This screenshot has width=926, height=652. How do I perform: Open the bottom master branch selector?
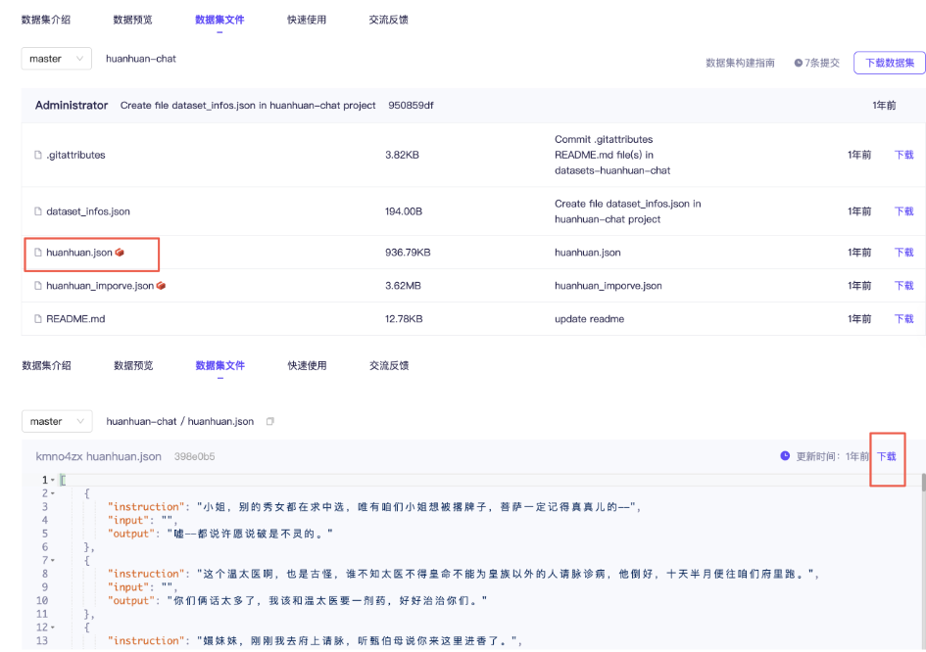56,421
